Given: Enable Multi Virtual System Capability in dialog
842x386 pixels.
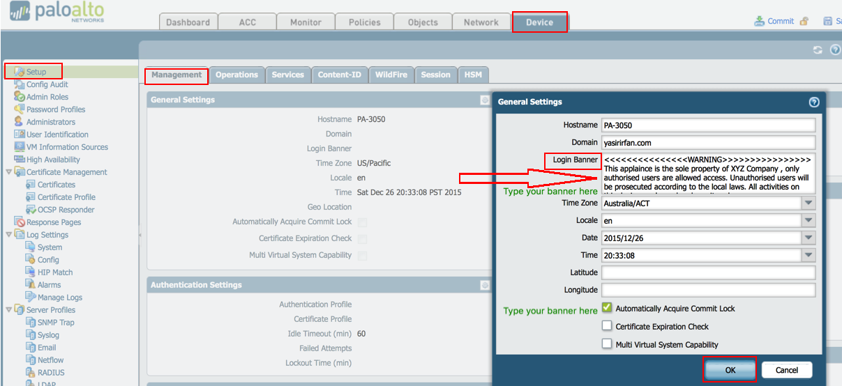Looking at the screenshot, I should click(607, 344).
